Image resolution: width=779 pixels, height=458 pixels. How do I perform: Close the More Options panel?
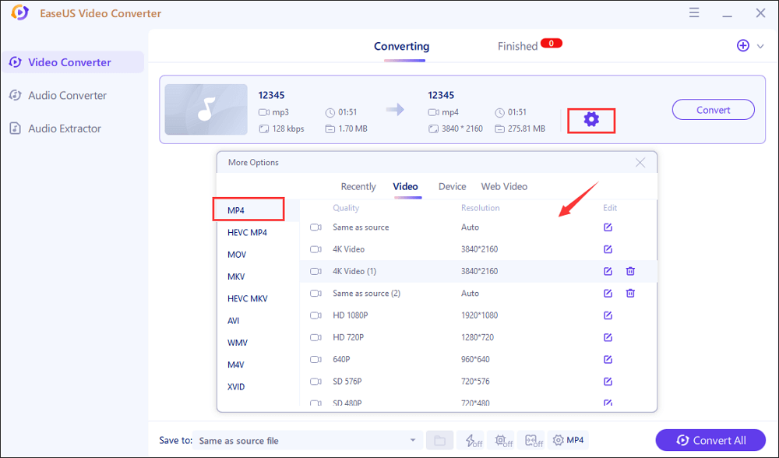point(640,163)
